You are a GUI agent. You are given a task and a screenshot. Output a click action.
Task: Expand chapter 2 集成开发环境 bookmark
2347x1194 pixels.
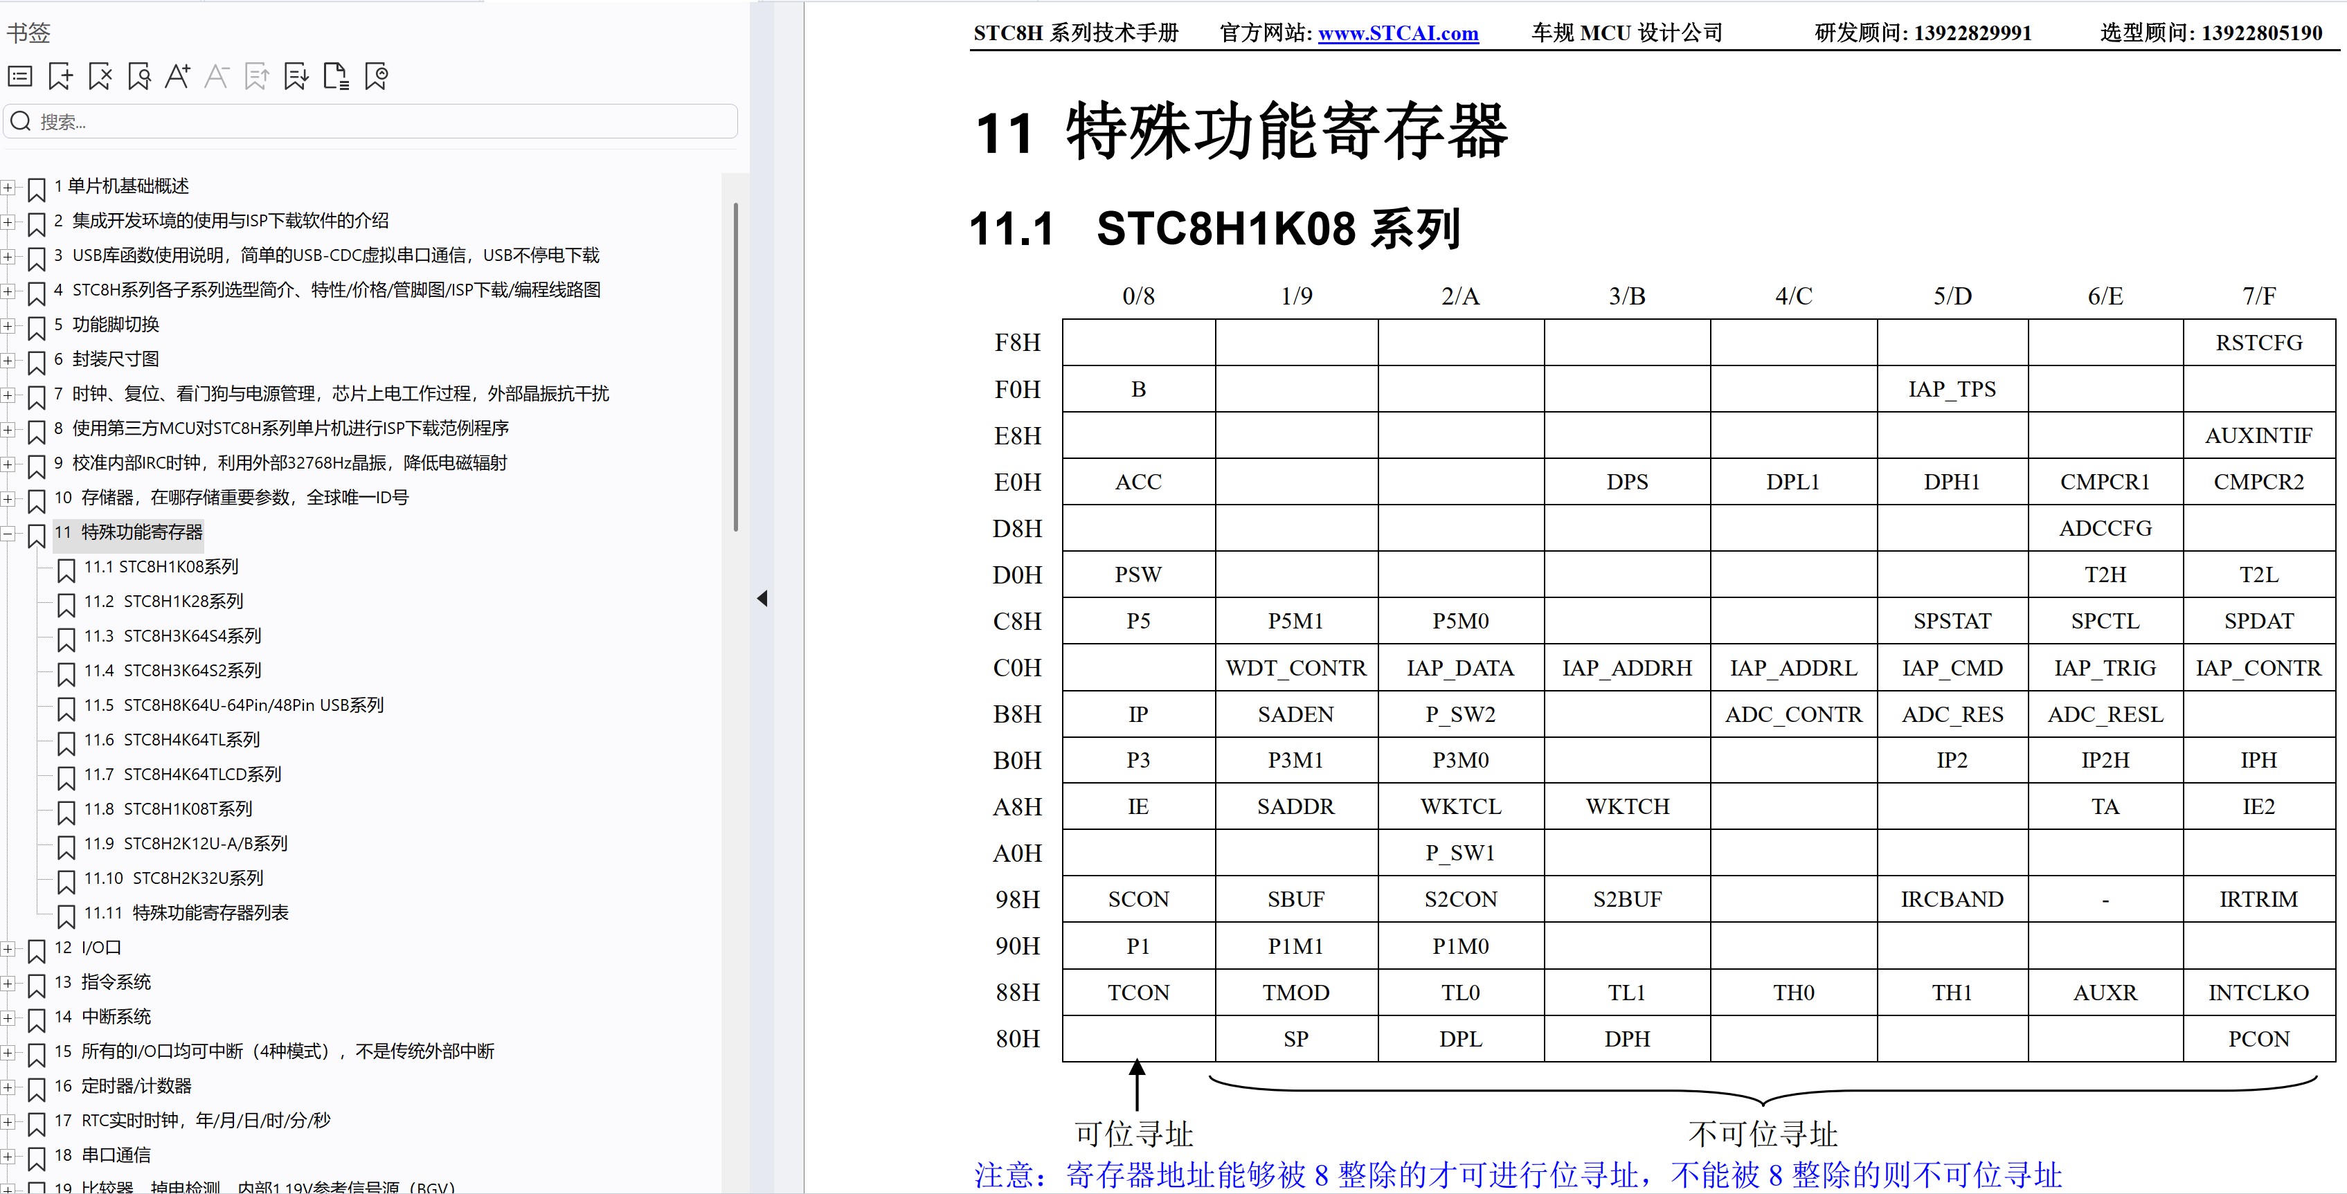8,222
